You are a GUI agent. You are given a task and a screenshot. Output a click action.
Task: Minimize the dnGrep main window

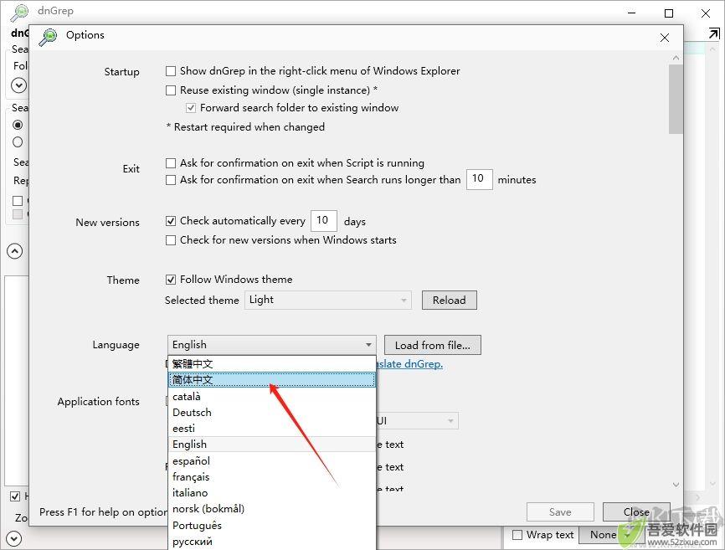632,13
